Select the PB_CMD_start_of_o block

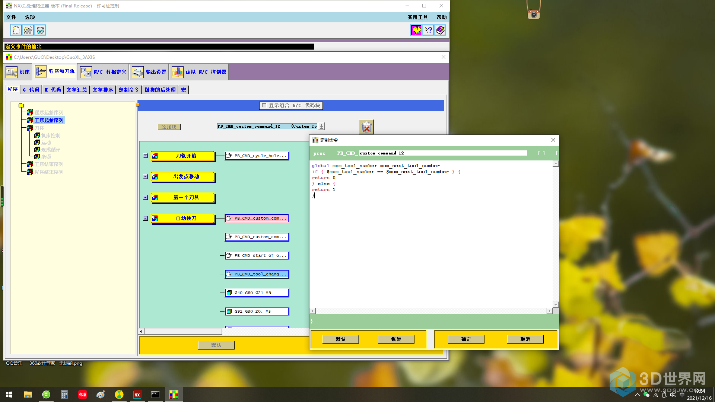pyautogui.click(x=257, y=256)
